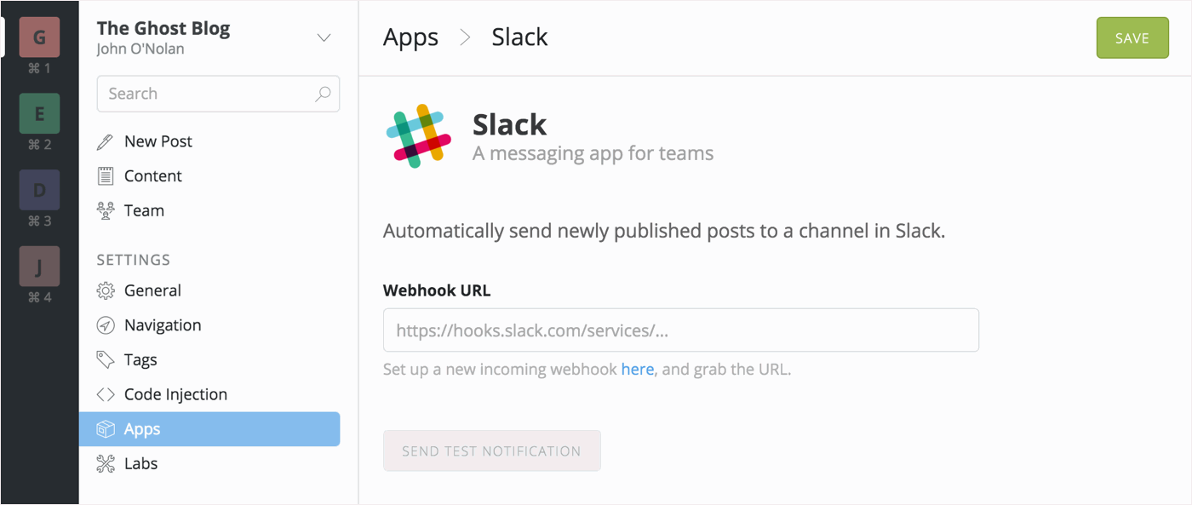Click the Content list icon
This screenshot has height=505, width=1192.
(106, 176)
